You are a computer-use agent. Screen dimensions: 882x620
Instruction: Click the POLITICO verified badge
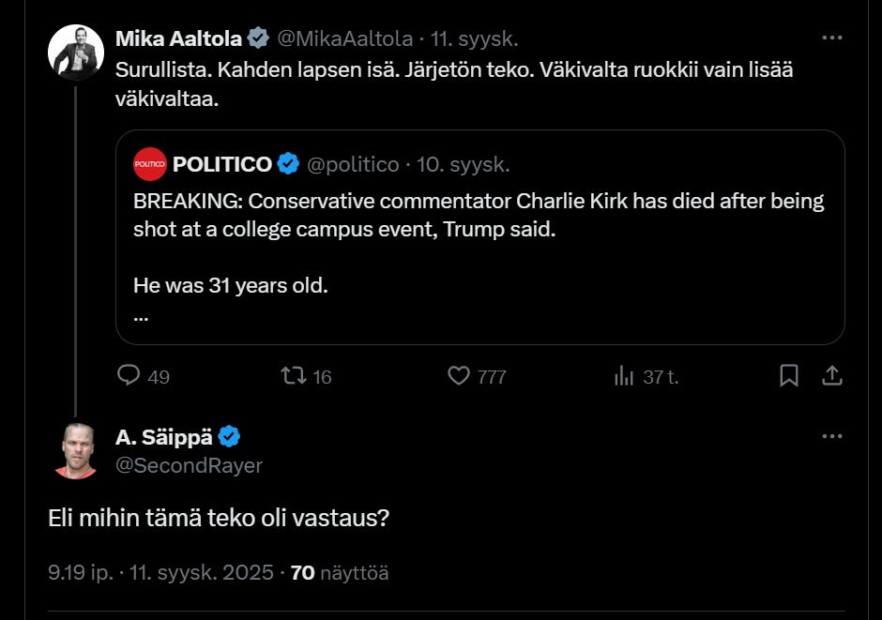pyautogui.click(x=289, y=164)
